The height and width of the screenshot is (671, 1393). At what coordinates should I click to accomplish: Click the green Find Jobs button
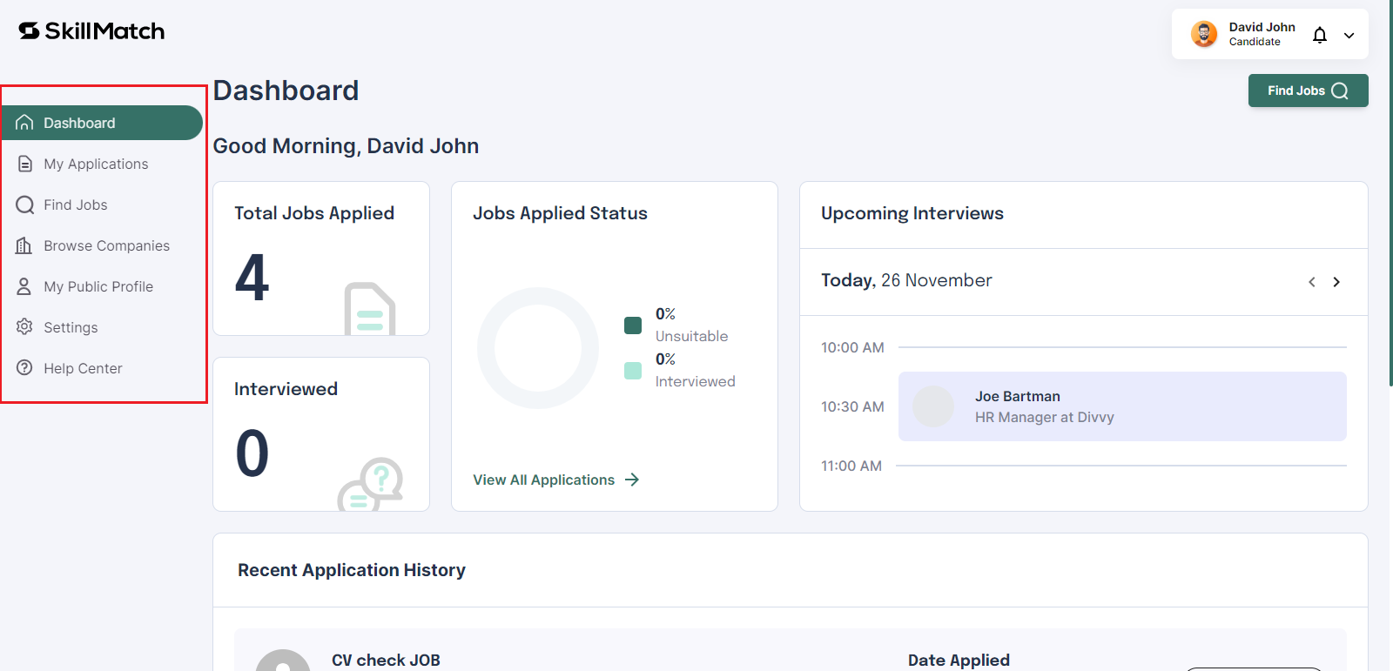tap(1308, 91)
